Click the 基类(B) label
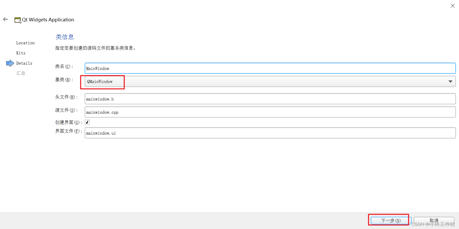The image size is (459, 229). click(64, 80)
